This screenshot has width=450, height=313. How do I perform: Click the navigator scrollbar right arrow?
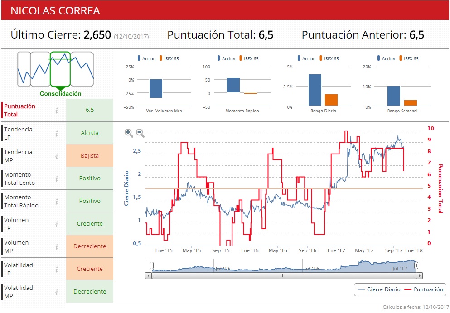pos(420,276)
